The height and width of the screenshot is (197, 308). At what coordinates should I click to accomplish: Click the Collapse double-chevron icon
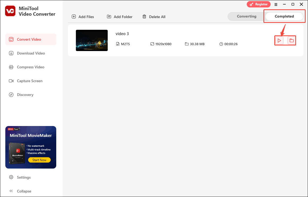pyautogui.click(x=11, y=191)
